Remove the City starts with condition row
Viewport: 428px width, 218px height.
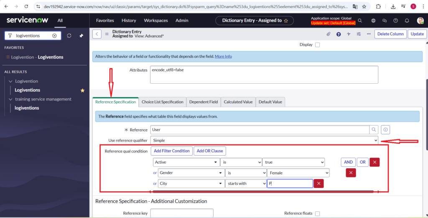click(x=319, y=183)
